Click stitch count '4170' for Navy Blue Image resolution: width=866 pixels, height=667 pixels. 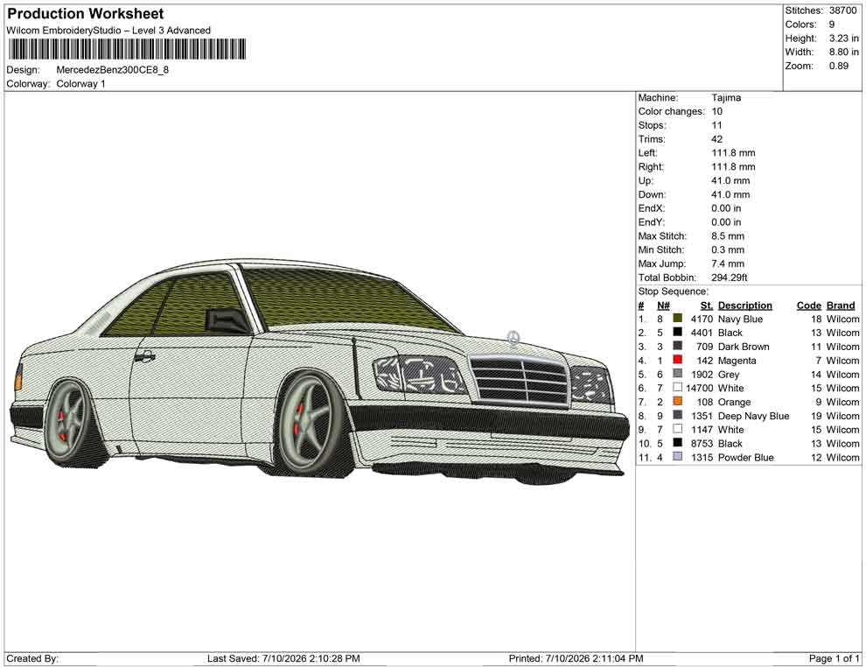pos(702,319)
